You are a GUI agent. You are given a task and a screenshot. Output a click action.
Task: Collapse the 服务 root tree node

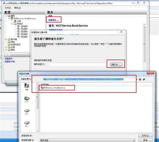6,16
